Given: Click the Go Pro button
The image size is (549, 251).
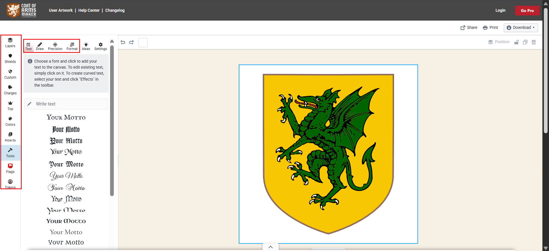Looking at the screenshot, I should coord(527,11).
